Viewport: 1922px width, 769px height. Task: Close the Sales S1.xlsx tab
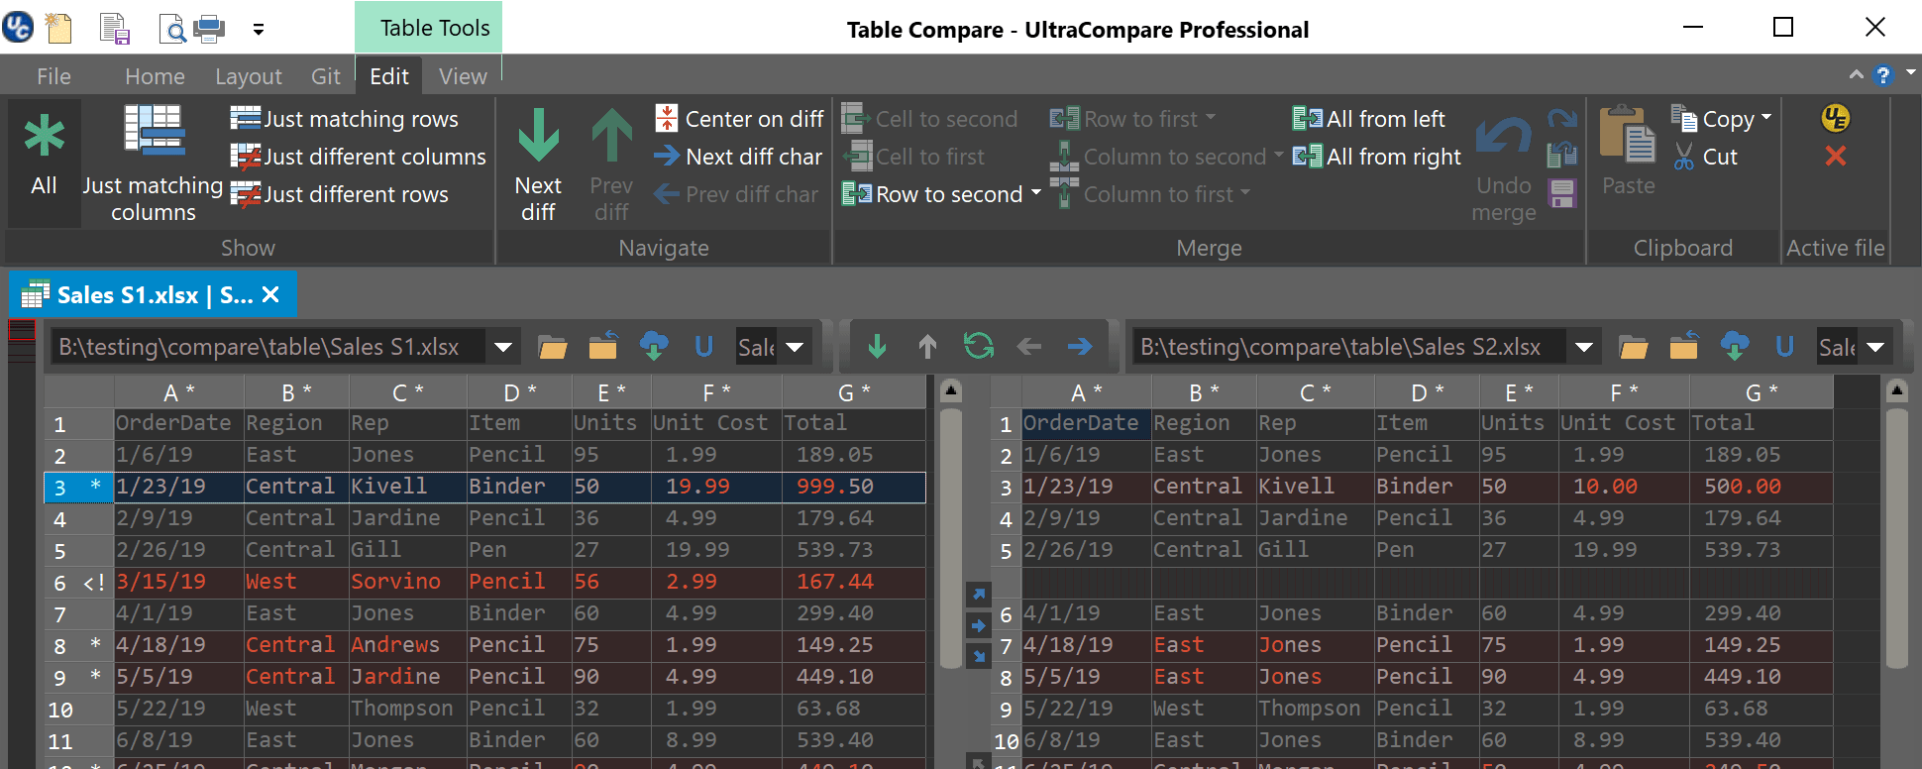coord(270,295)
